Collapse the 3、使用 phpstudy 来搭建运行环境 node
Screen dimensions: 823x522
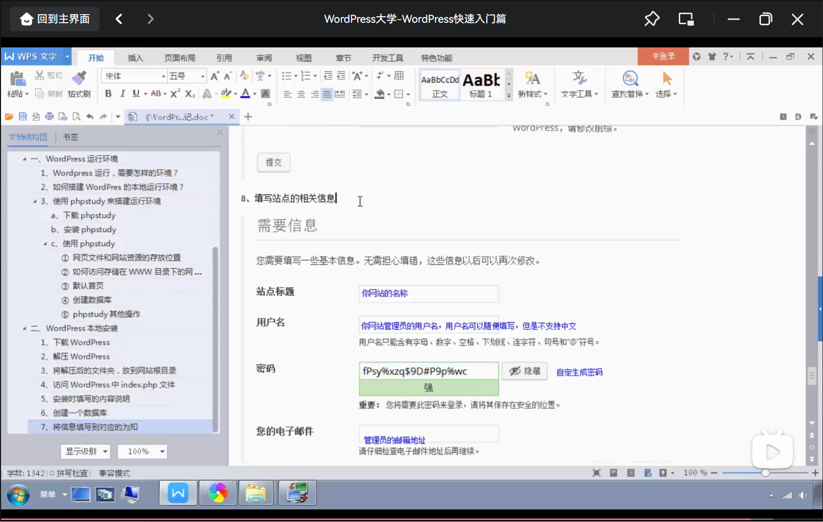click(x=35, y=201)
